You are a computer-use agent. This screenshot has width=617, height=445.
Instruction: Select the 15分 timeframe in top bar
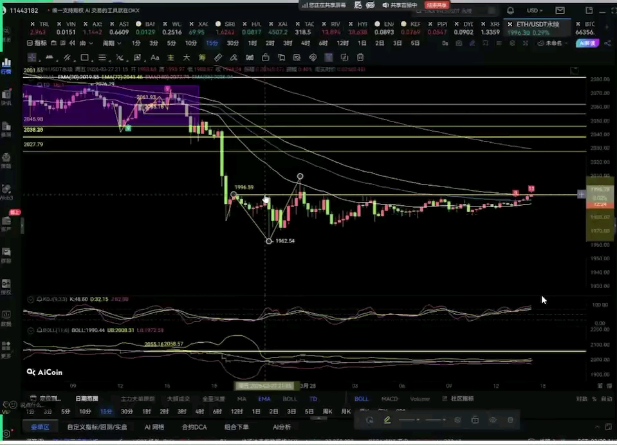coord(212,43)
